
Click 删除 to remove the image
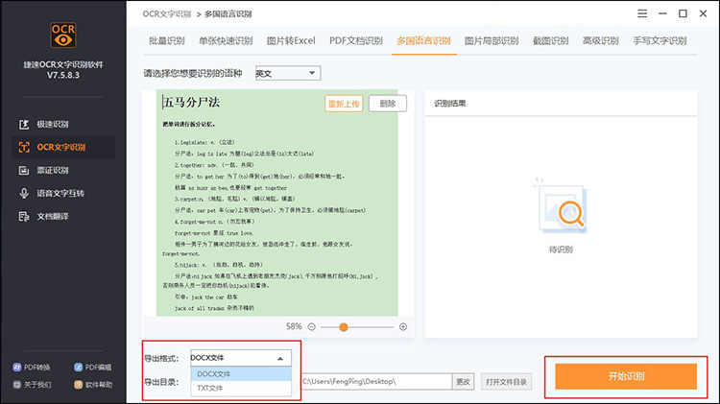388,104
